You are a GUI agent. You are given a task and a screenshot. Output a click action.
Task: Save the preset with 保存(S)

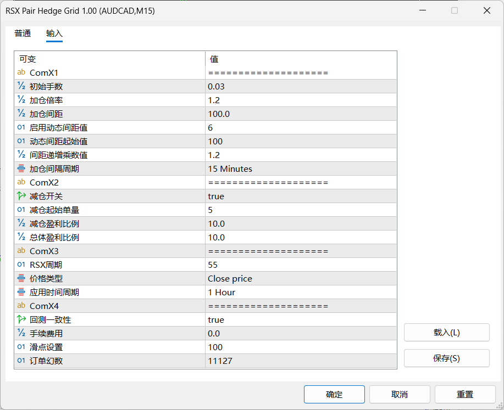point(446,358)
